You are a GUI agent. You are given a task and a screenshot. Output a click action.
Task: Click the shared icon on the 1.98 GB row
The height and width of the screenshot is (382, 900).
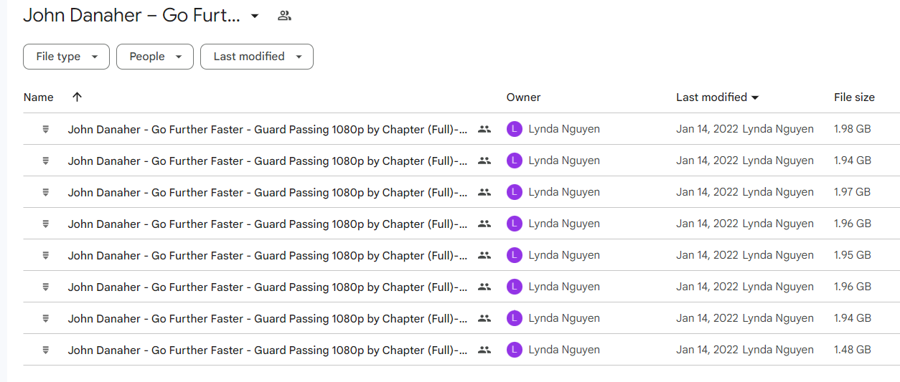coord(484,130)
